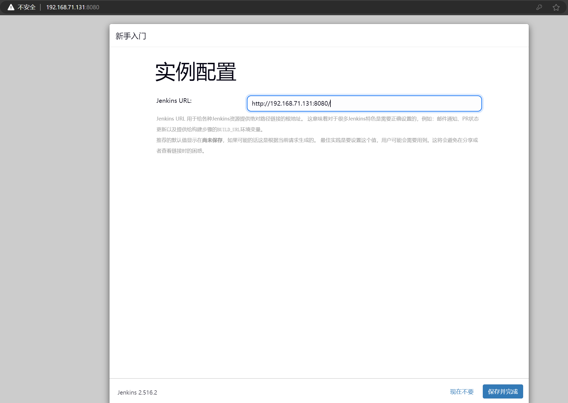Select the 实例配置 heading text
The width and height of the screenshot is (568, 403).
196,72
